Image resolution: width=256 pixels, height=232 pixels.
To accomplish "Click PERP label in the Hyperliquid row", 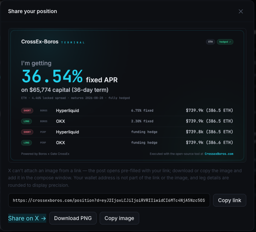I will [43, 132].
